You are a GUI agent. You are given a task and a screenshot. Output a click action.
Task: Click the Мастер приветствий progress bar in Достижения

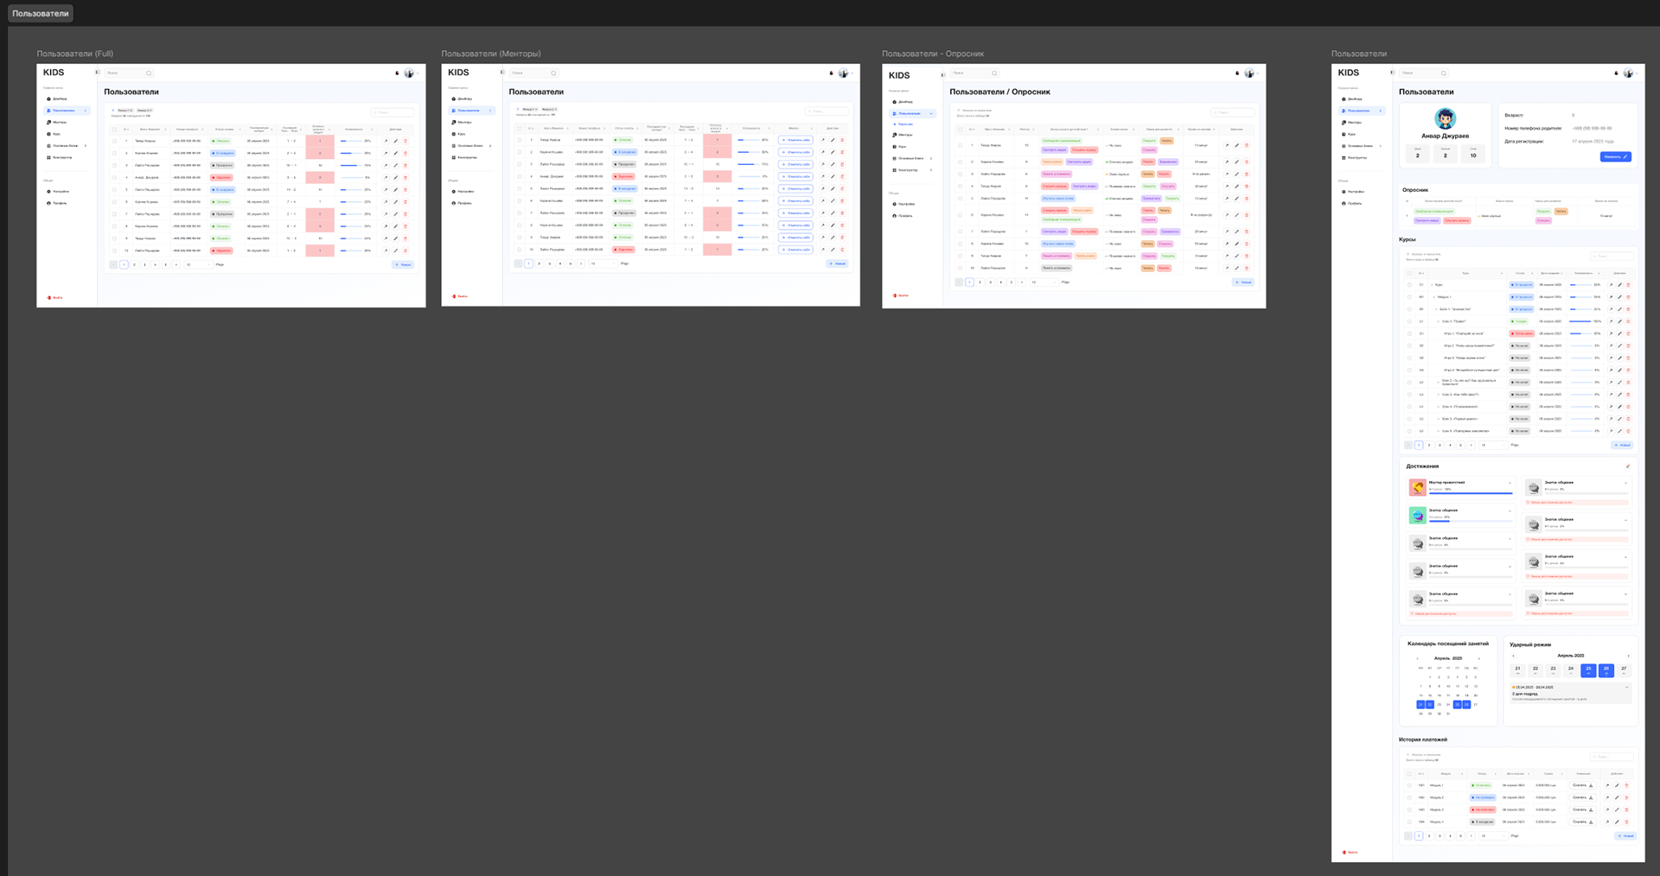tap(1471, 493)
